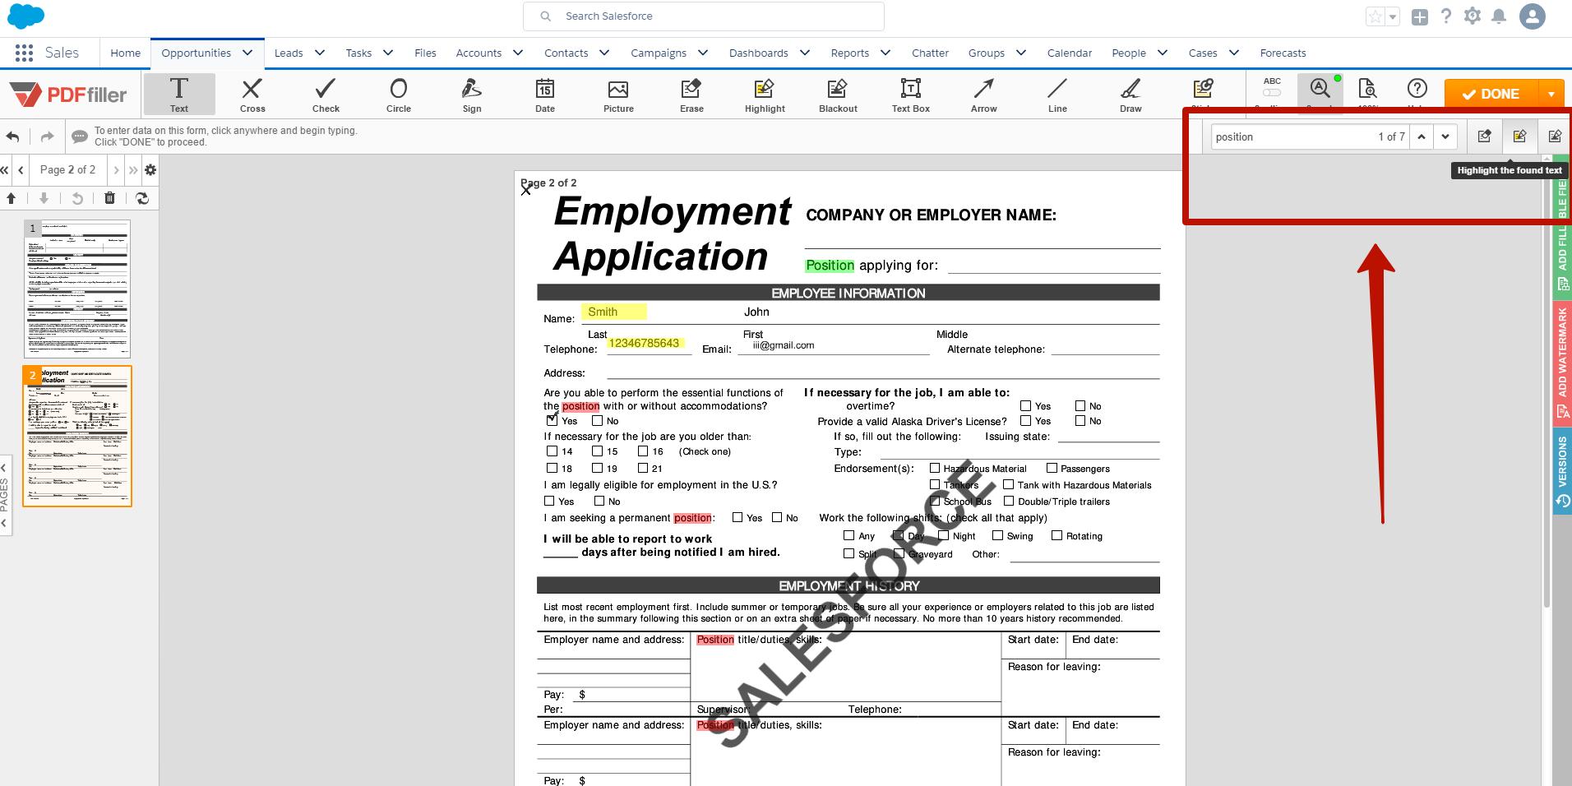
Task: Open Salesforce notifications bell
Action: 1499,16
